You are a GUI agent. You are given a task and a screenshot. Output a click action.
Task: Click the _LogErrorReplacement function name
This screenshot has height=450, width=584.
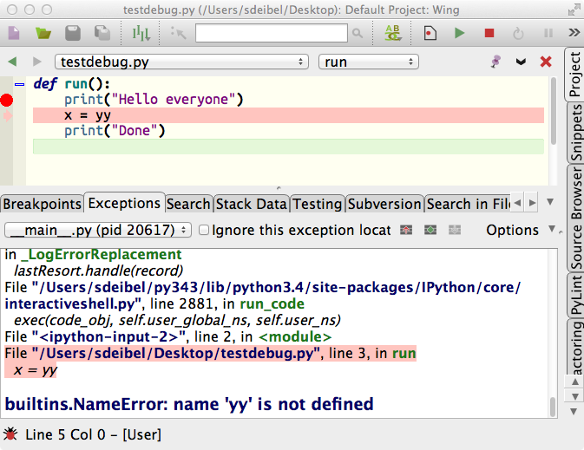tap(102, 255)
